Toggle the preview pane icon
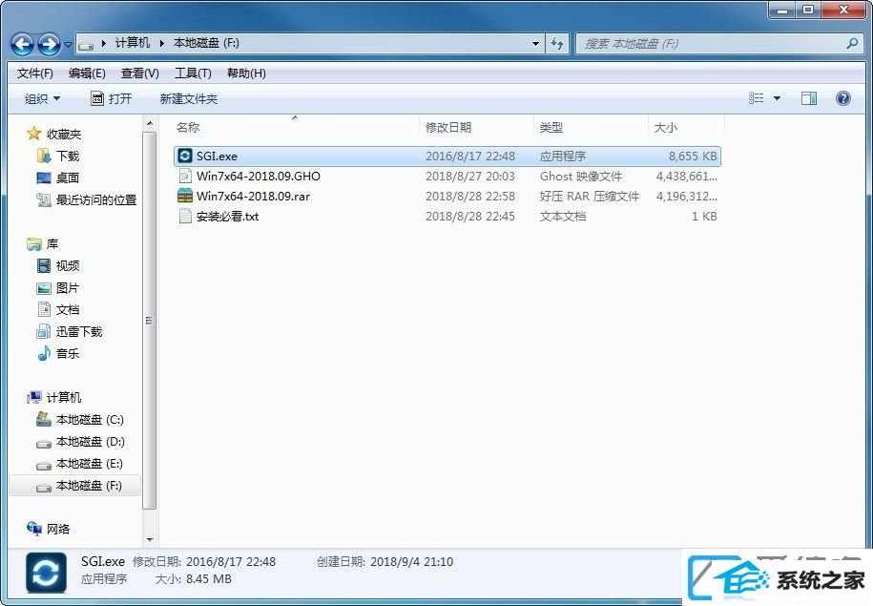The height and width of the screenshot is (606, 873). coord(808,98)
